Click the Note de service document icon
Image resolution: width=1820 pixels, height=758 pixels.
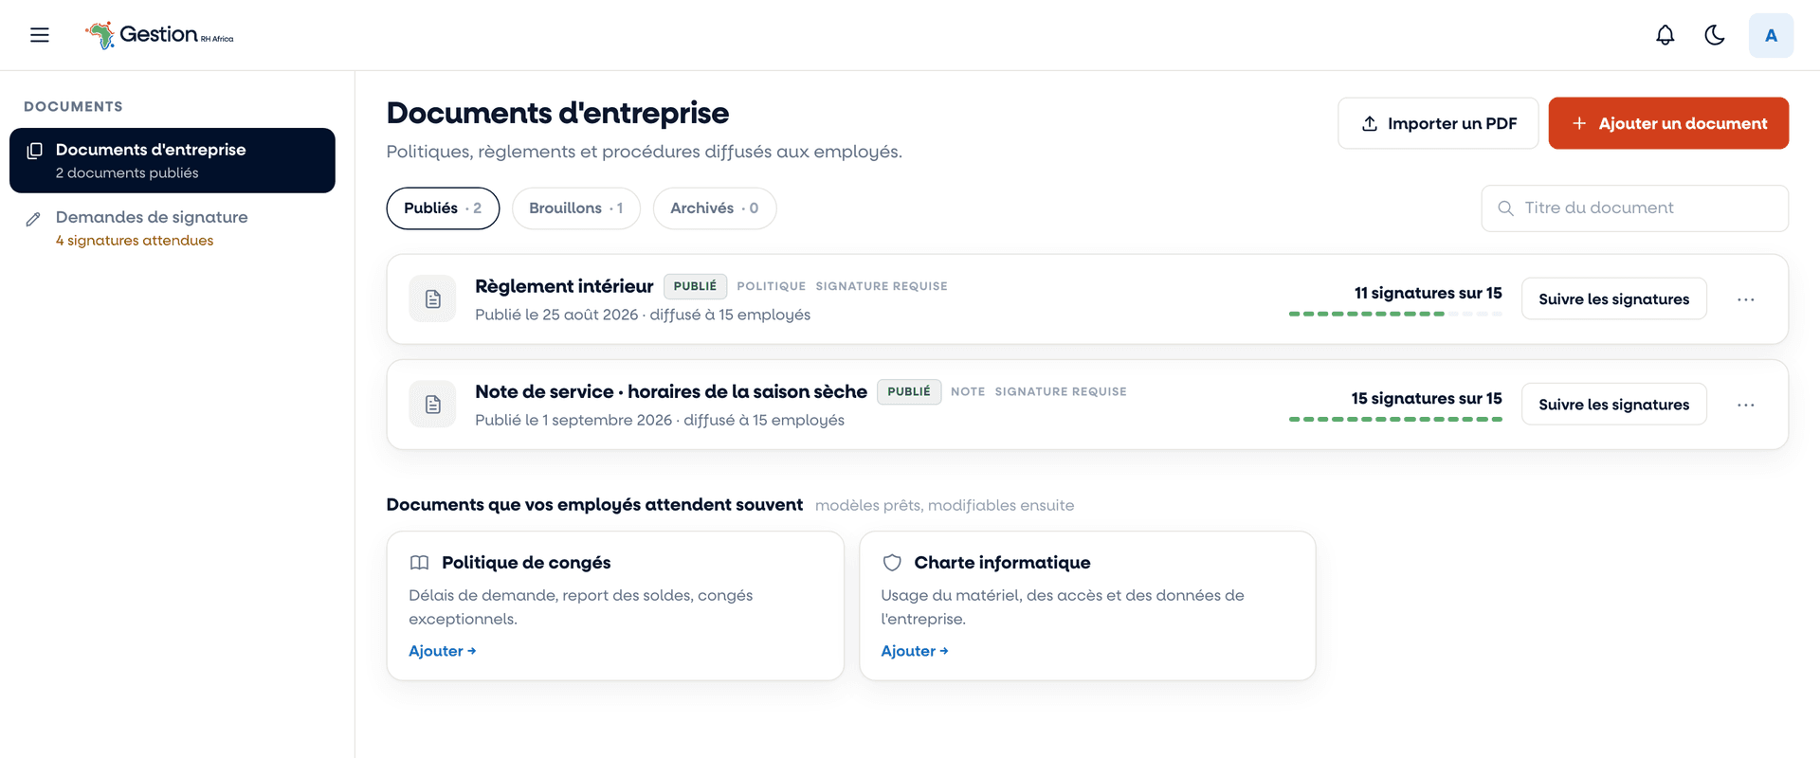click(x=432, y=405)
